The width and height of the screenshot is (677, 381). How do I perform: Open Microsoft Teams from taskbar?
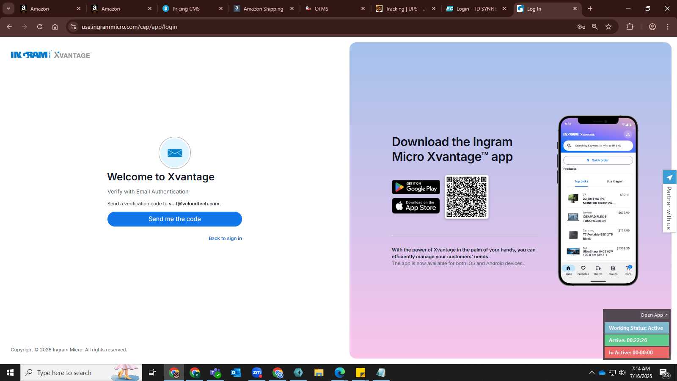click(x=215, y=373)
